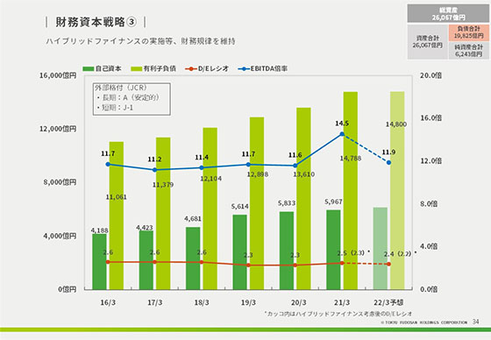Click the 11.6 EBITDA multiple label
491x340 pixels.
click(295, 155)
